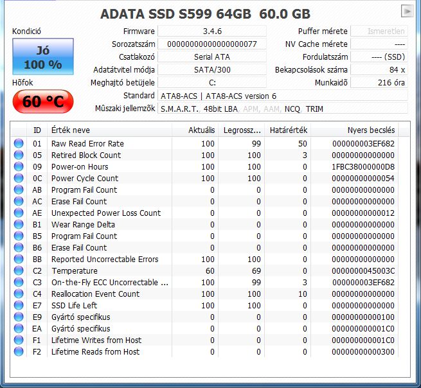Click status circle of Unexpected Power Loss Count

[19, 213]
